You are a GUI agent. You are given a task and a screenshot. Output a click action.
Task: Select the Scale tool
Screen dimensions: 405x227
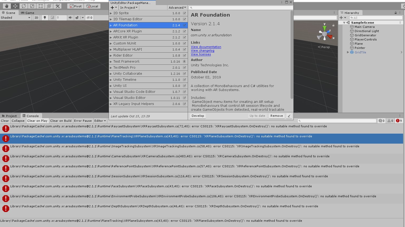pyautogui.click(x=32, y=6)
